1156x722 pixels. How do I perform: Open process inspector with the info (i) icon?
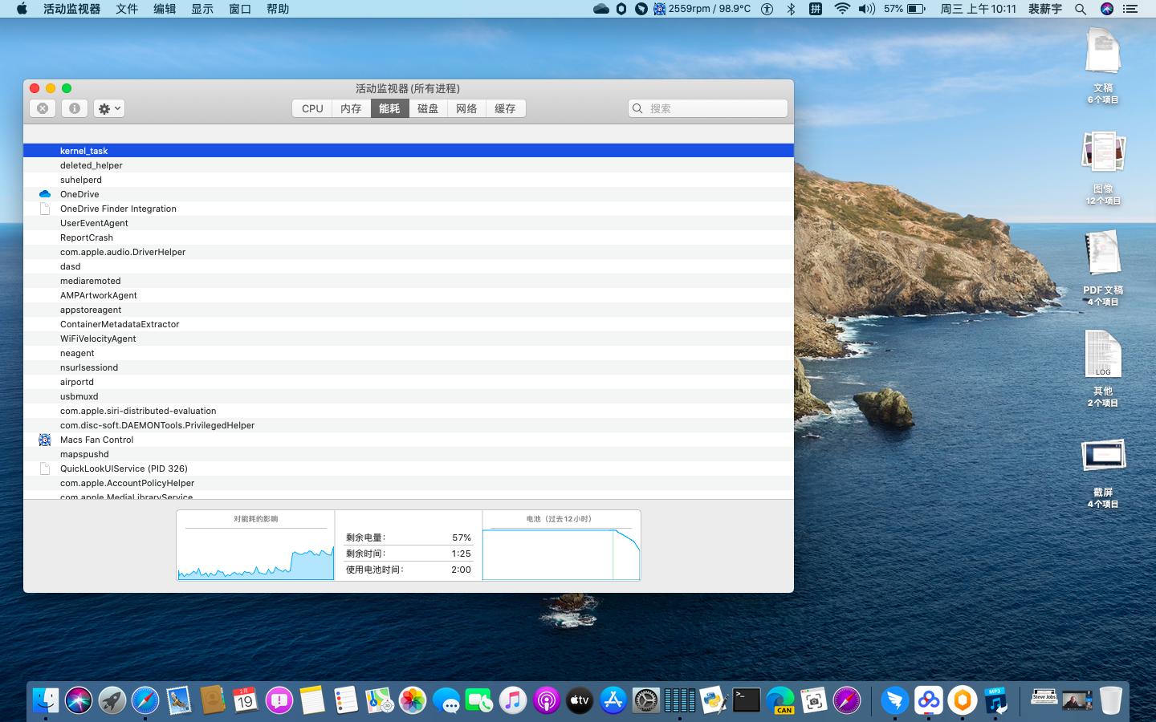74,108
